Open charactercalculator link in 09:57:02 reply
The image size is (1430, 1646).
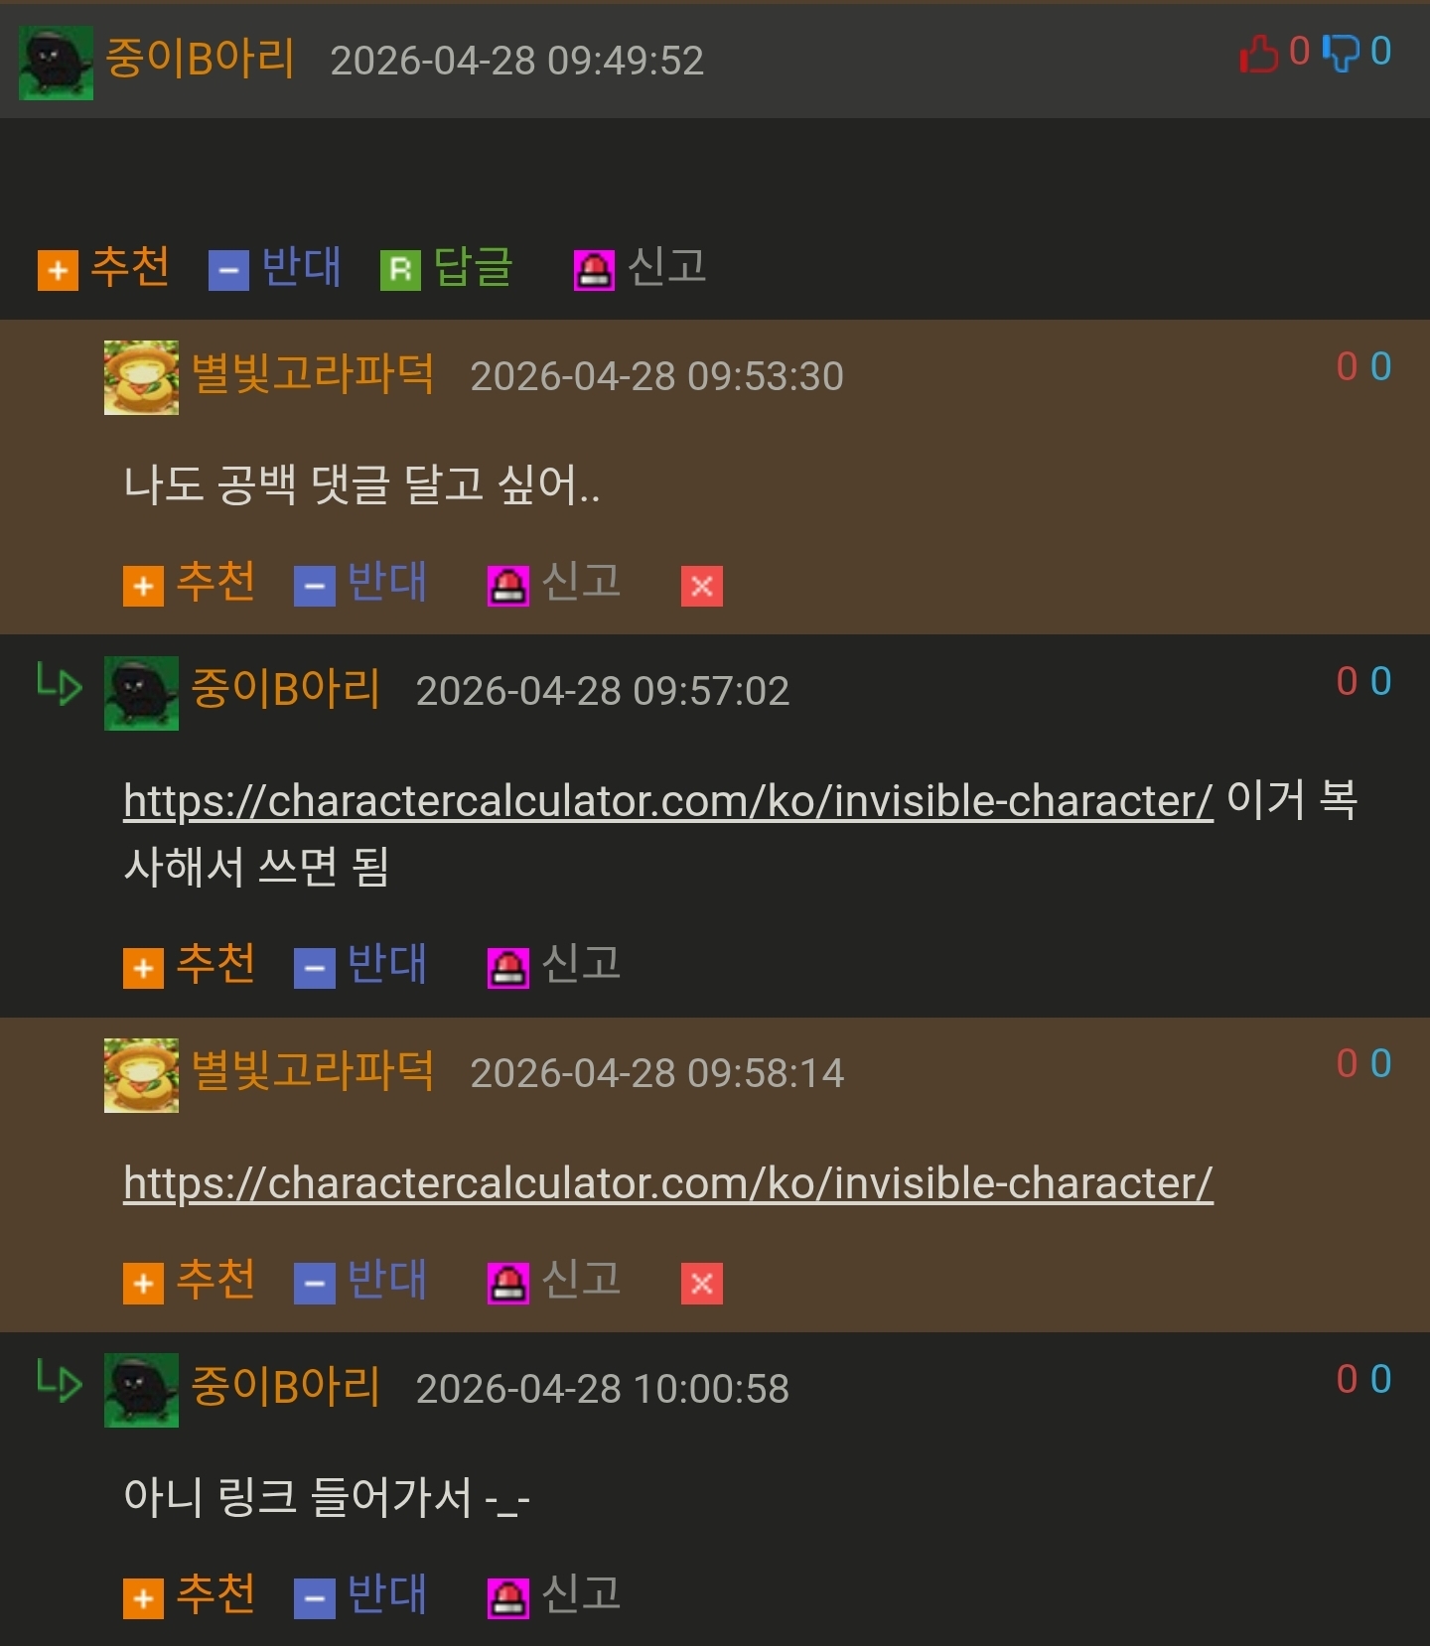click(x=668, y=800)
